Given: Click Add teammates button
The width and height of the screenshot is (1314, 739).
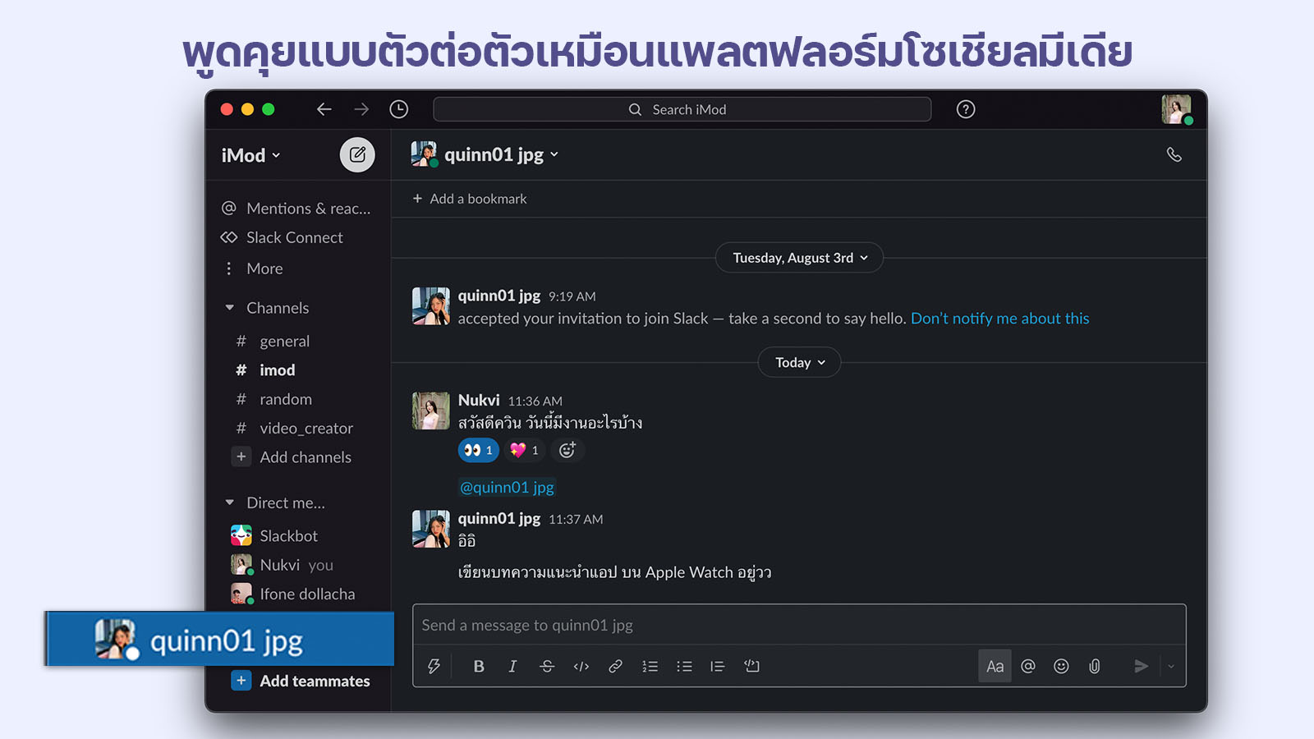Looking at the screenshot, I should (x=315, y=681).
